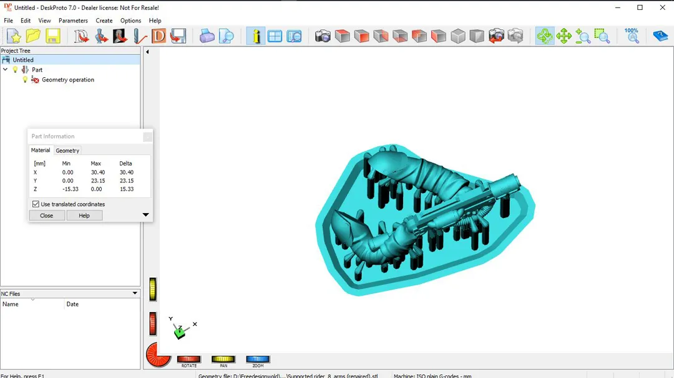Select Geometry operation in tree
Image resolution: width=674 pixels, height=378 pixels.
[x=68, y=80]
